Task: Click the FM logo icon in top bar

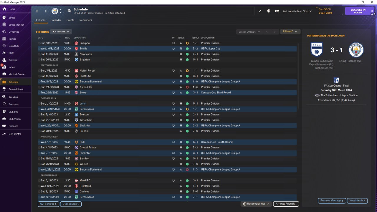Action: click(x=277, y=11)
